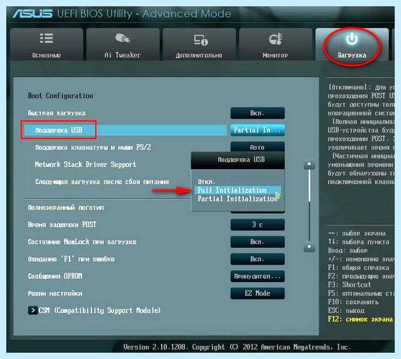
Task: Select Следующая загрузка после сбоя питания
Action: (102, 182)
